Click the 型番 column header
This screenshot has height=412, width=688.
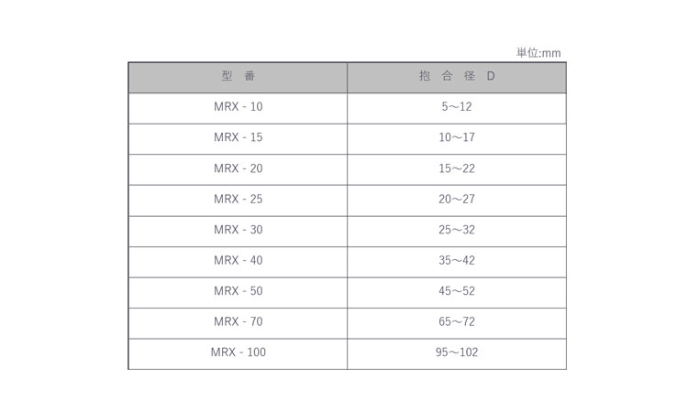pyautogui.click(x=238, y=77)
